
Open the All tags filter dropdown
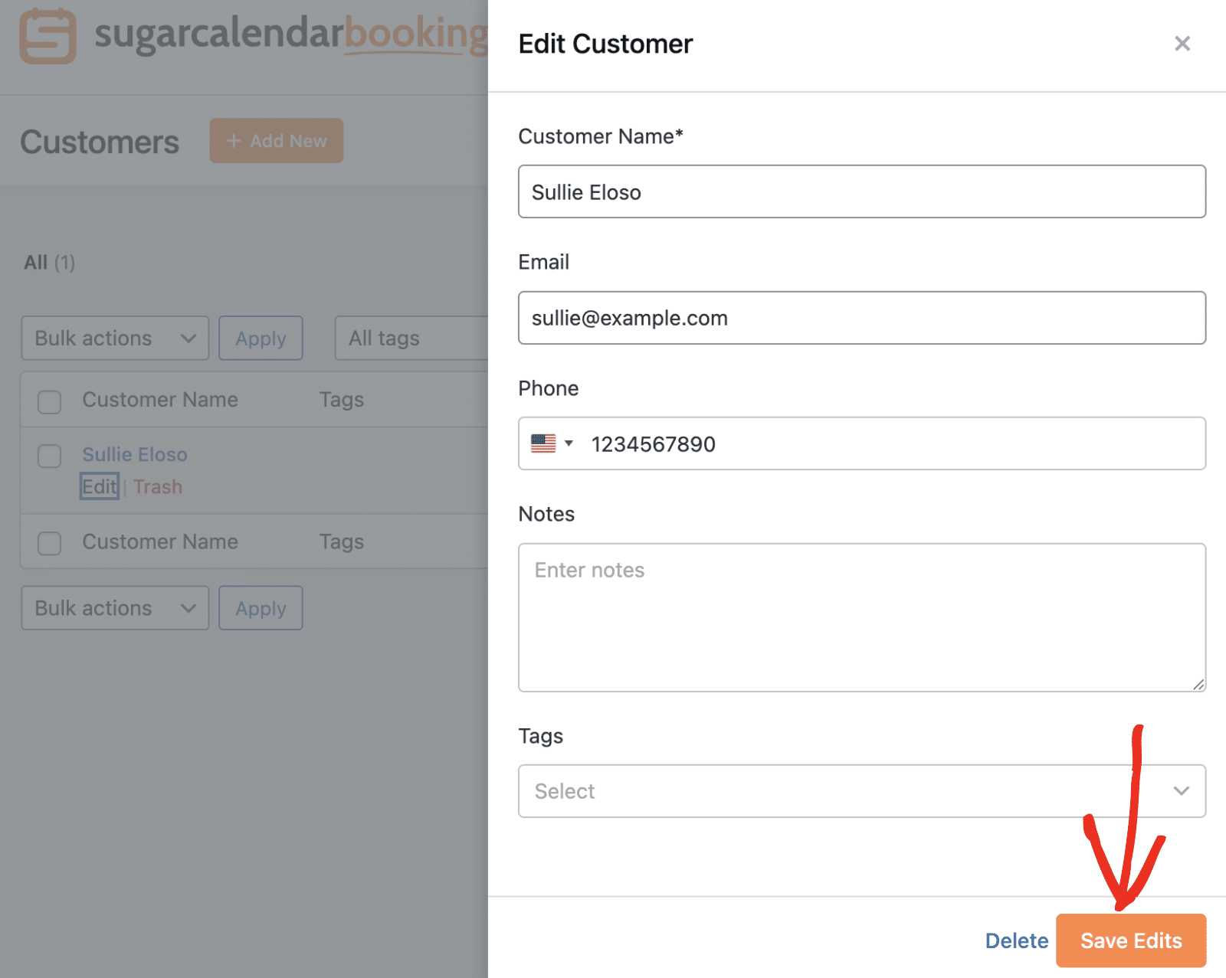click(410, 339)
